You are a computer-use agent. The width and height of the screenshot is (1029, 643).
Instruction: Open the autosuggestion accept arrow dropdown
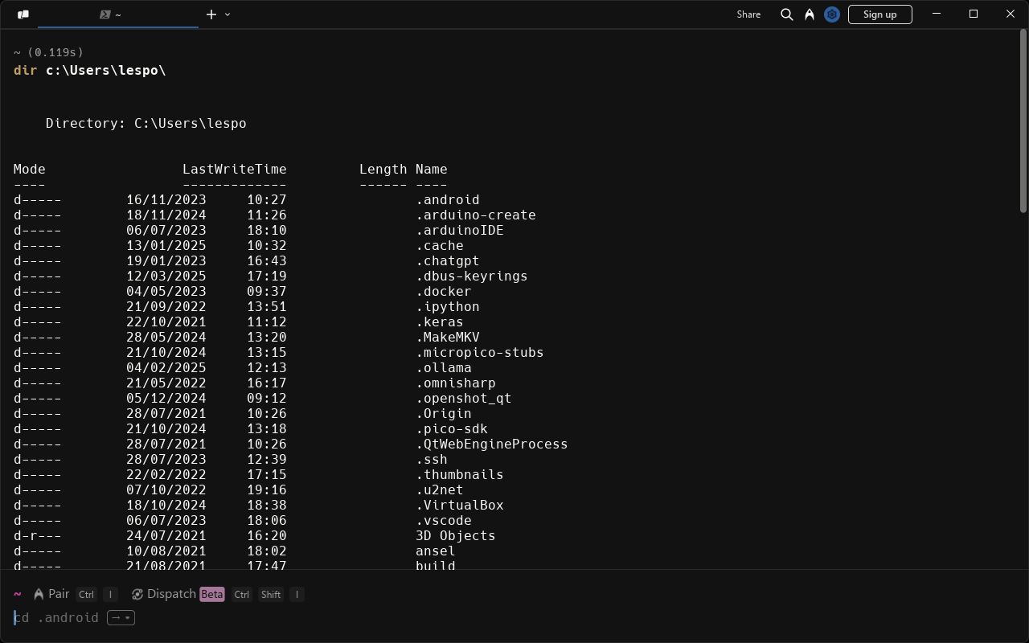click(x=121, y=618)
